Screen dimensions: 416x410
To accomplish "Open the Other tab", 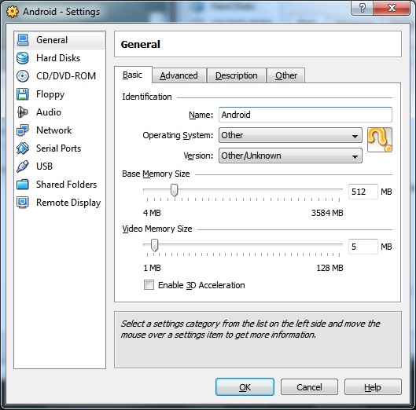I will (286, 75).
